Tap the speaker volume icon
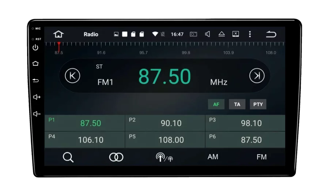Screen dimensions: 329x196 coord(207,34)
